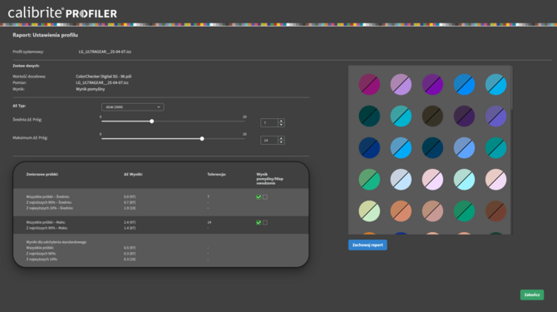This screenshot has width=557, height=312.
Task: Click the maximum ΔE threshold slider handle
Action: pyautogui.click(x=202, y=139)
